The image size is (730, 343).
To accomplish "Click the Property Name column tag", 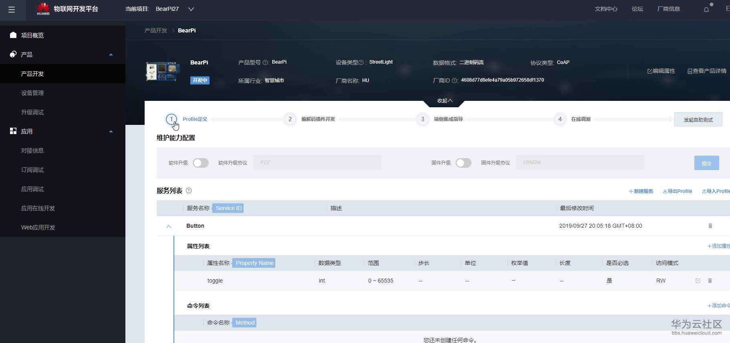I will click(254, 263).
